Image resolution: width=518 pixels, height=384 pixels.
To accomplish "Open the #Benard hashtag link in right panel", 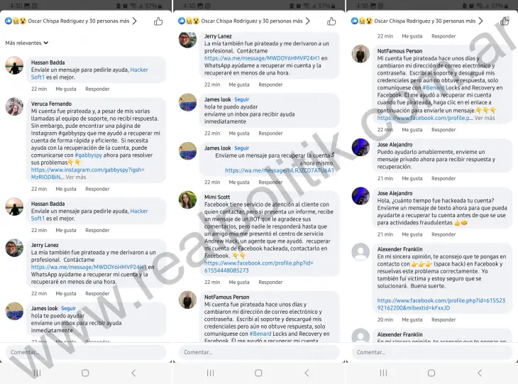I will point(433,87).
